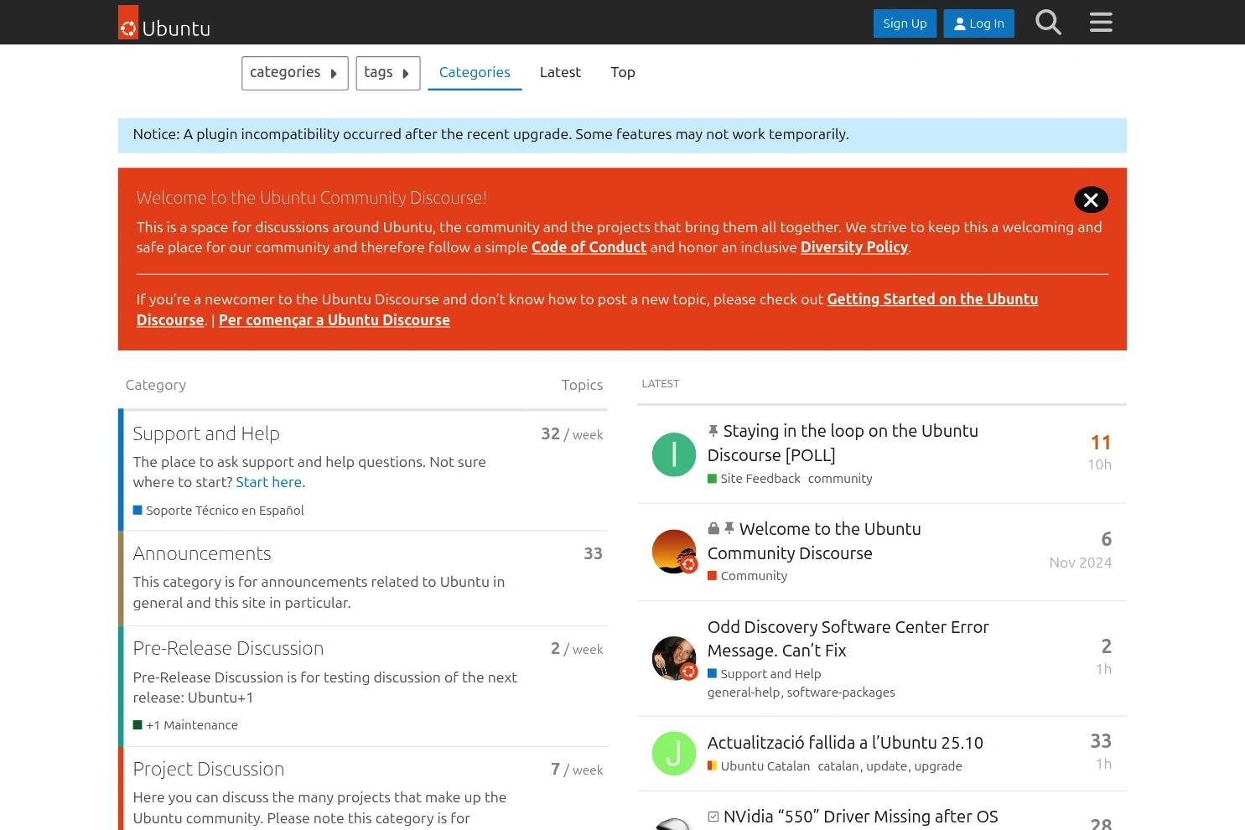Dismiss the welcome banner with the X
Image resolution: width=1245 pixels, height=830 pixels.
[x=1091, y=200]
